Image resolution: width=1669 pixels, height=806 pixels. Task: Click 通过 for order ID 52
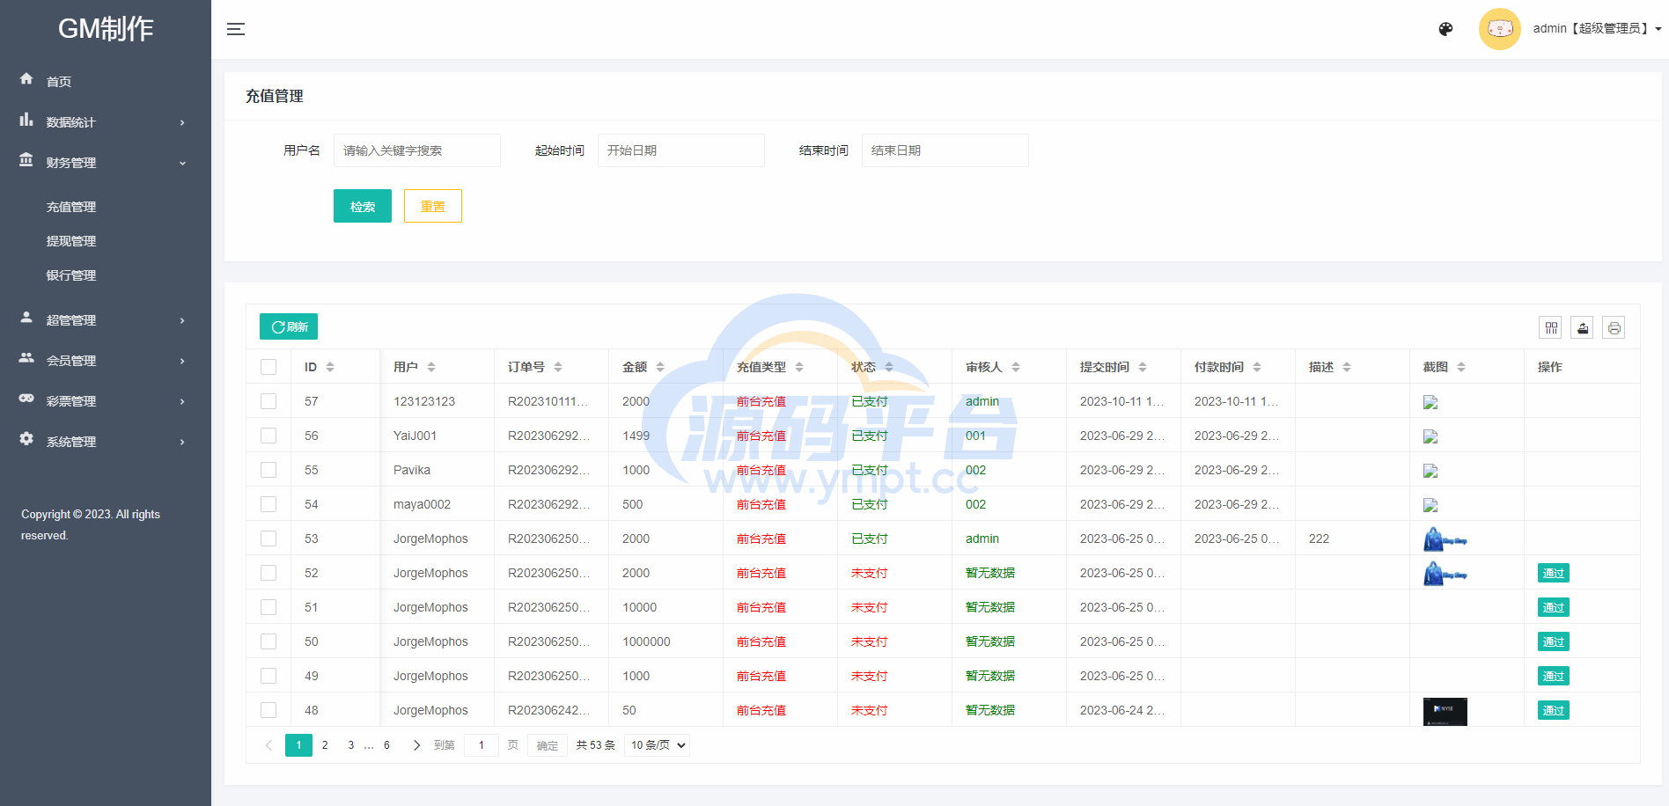pyautogui.click(x=1554, y=573)
